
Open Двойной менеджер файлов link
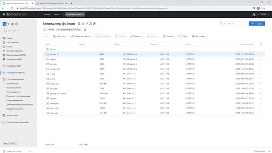pos(20,105)
